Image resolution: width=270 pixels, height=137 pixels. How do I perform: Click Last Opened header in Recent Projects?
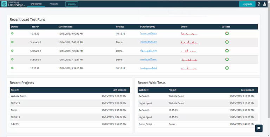(120, 90)
